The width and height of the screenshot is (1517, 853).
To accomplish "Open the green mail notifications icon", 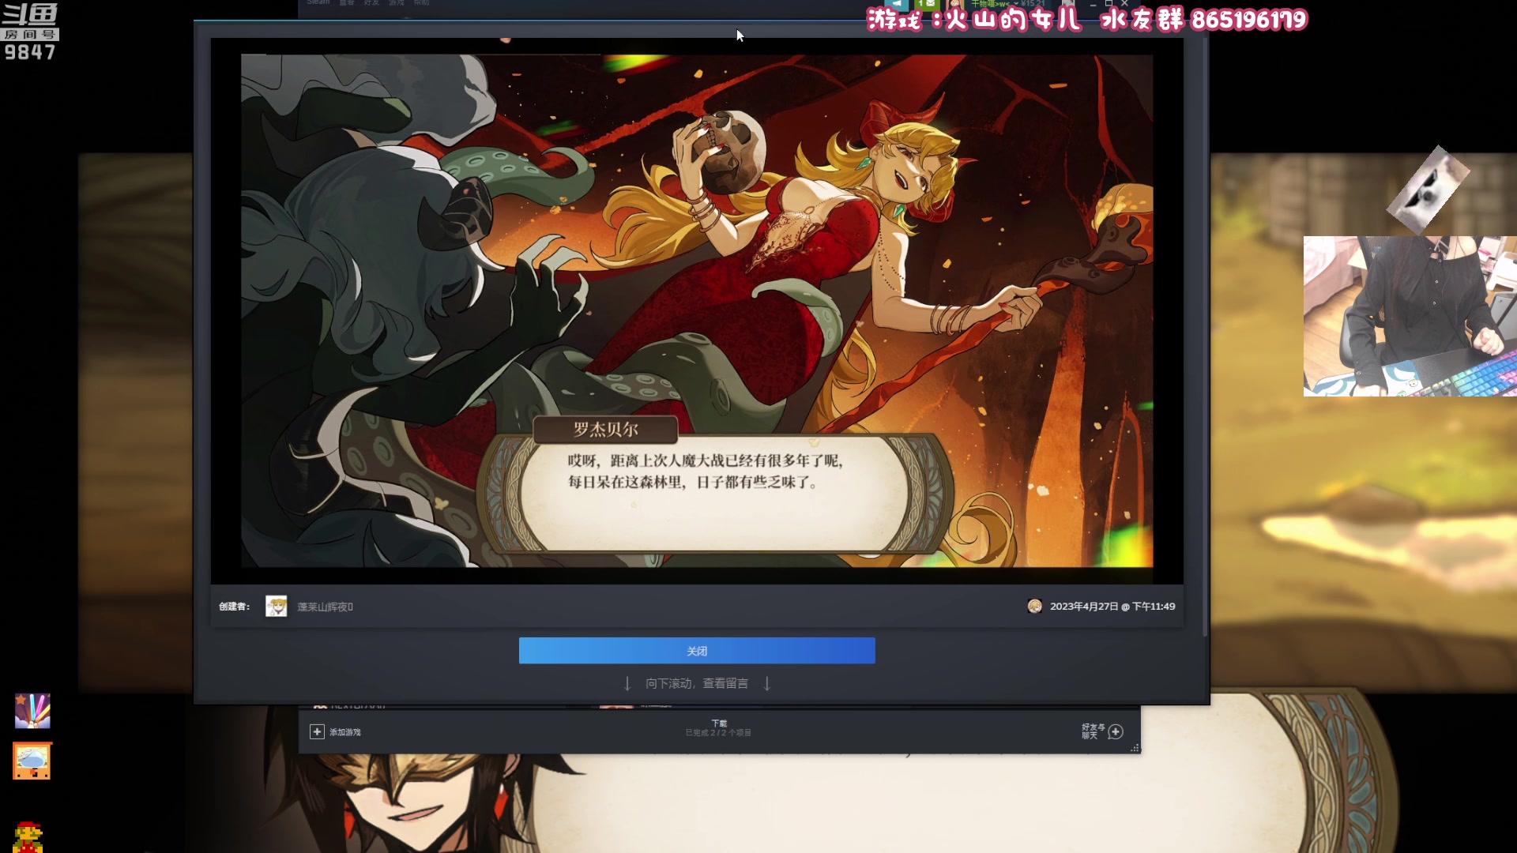I will pyautogui.click(x=928, y=4).
